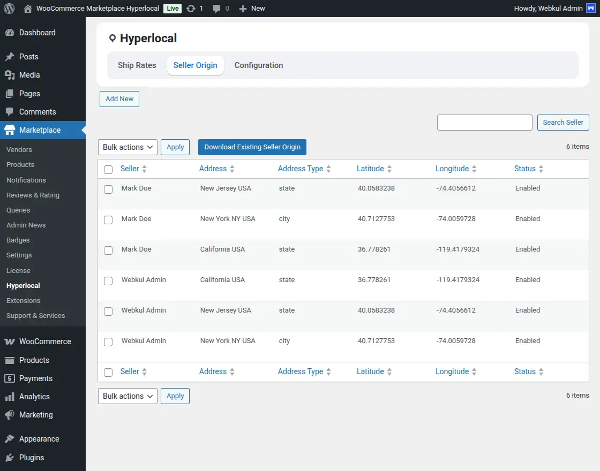
Task: Open Support & Services submenu item
Action: pyautogui.click(x=35, y=315)
